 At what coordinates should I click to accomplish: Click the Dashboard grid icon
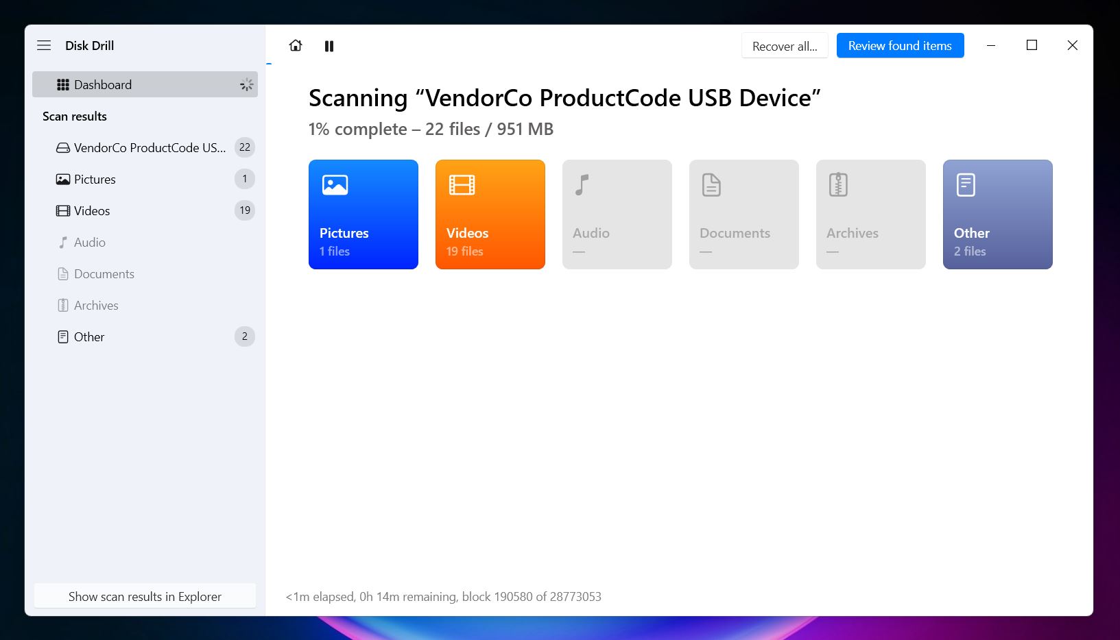click(63, 84)
